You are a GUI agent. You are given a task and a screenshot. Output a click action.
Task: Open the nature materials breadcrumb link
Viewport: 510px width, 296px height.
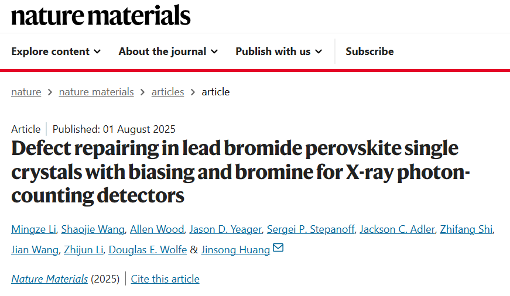click(96, 92)
